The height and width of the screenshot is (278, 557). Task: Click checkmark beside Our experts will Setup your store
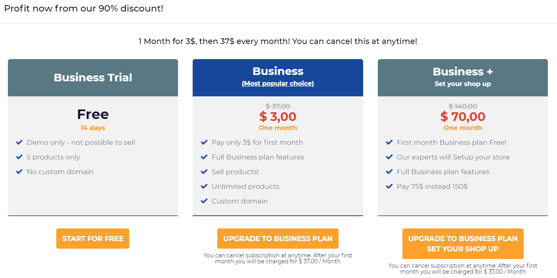coord(389,157)
